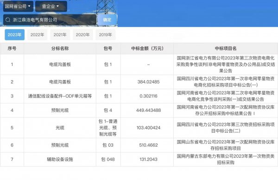The height and width of the screenshot is (180, 278).
Task: Click the search magnifier icon
Action: [x=8, y=19]
